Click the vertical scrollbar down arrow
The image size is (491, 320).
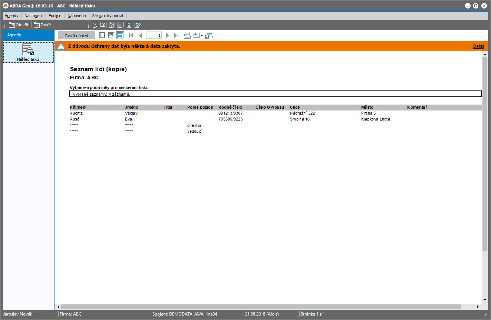[x=485, y=300]
